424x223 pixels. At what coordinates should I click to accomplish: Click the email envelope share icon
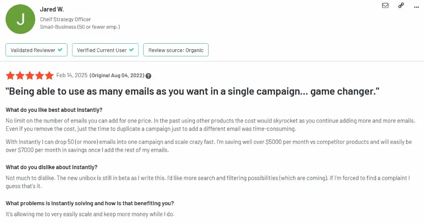tap(385, 6)
